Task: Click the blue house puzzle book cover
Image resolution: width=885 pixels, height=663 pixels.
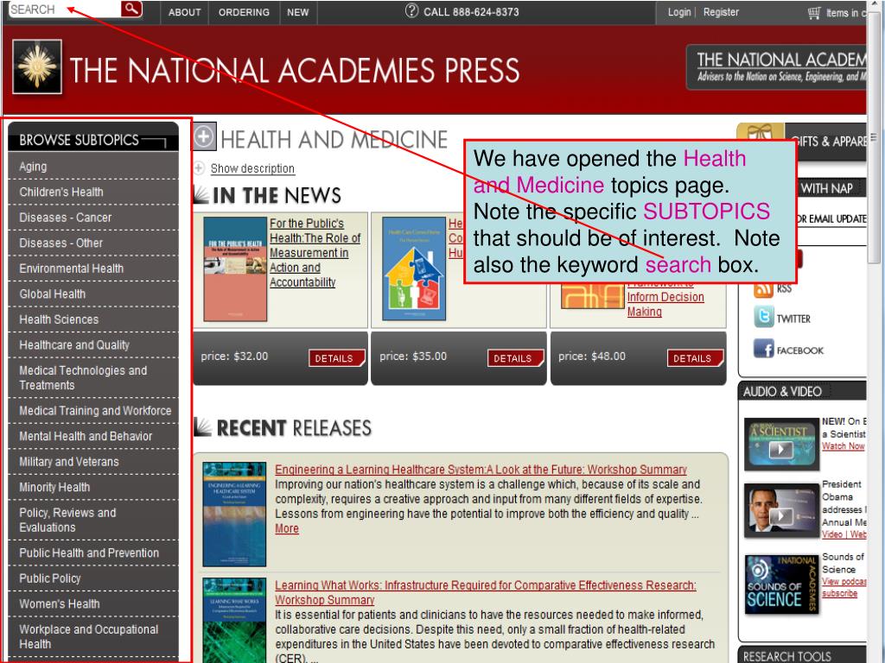Action: pos(414,269)
